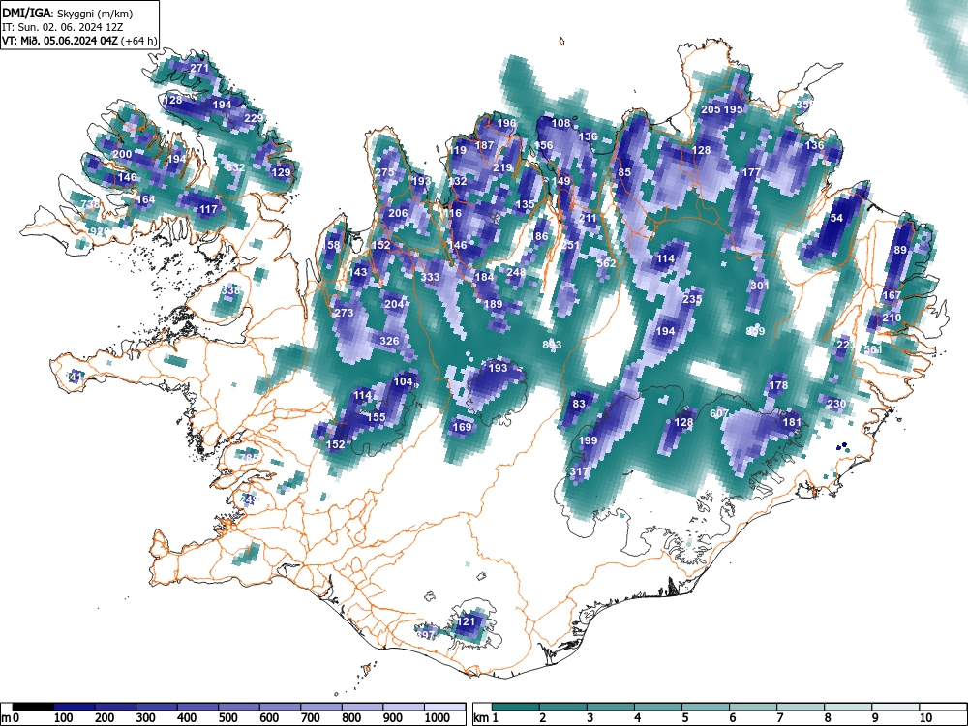968x726 pixels.
Task: Click the map value 205
Action: coord(711,109)
